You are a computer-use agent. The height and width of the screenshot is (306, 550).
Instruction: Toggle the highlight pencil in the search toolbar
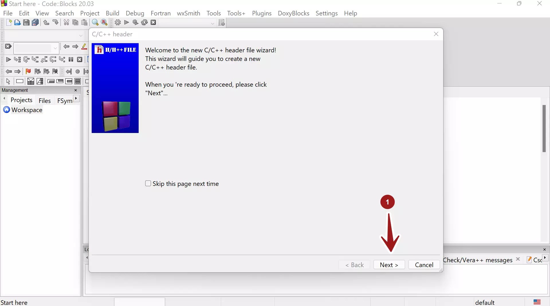85,47
